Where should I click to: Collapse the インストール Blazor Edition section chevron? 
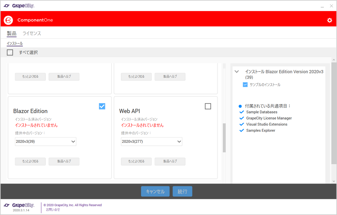coord(236,72)
